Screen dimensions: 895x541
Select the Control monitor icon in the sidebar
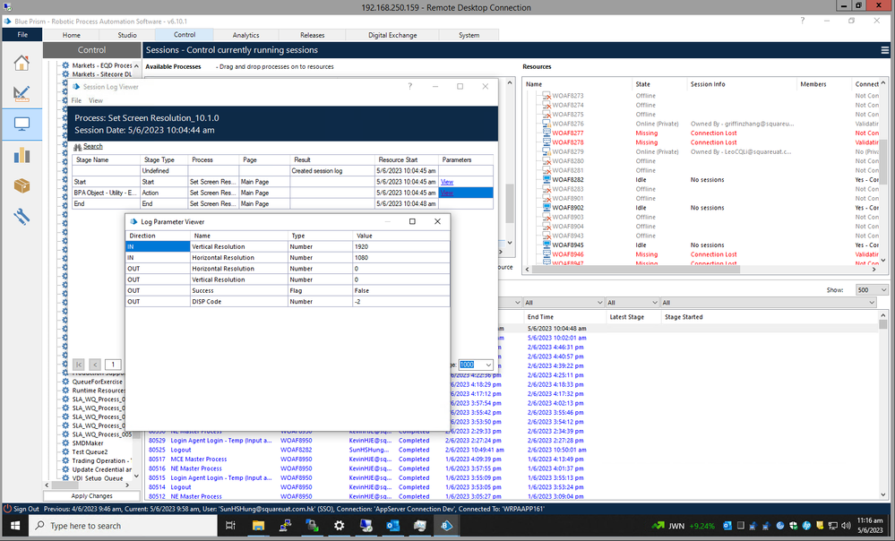[22, 125]
